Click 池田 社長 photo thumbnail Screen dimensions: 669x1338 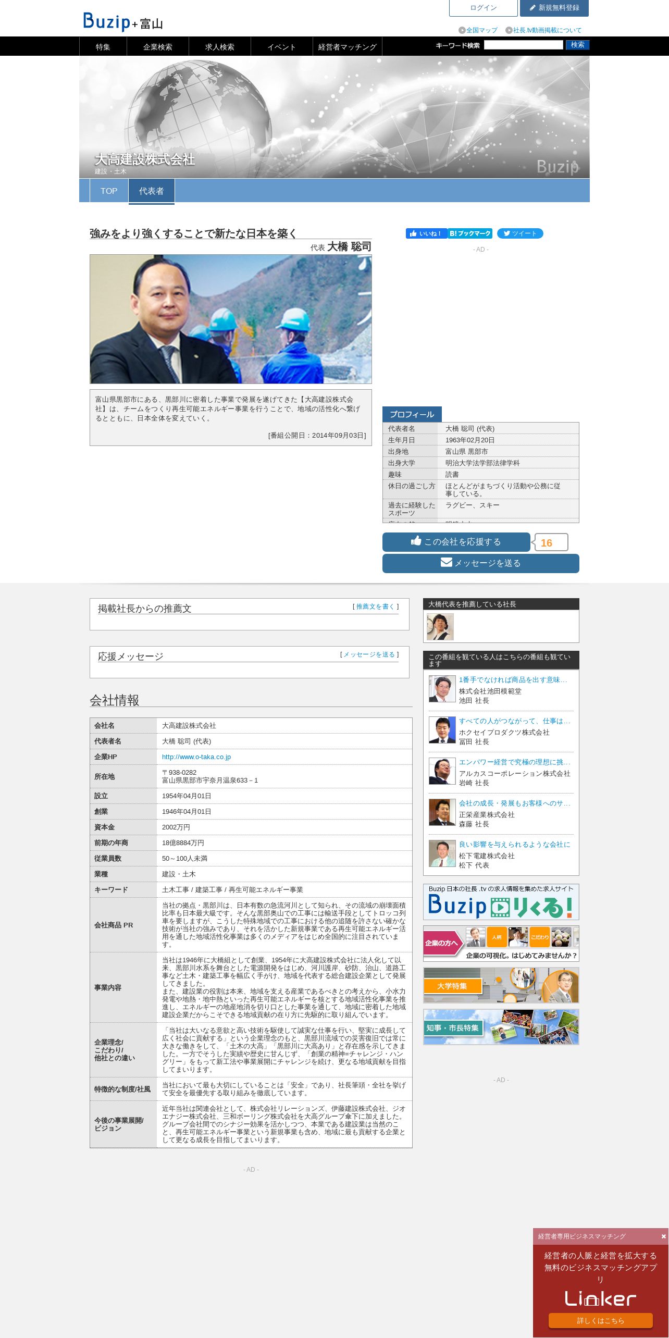pos(442,689)
